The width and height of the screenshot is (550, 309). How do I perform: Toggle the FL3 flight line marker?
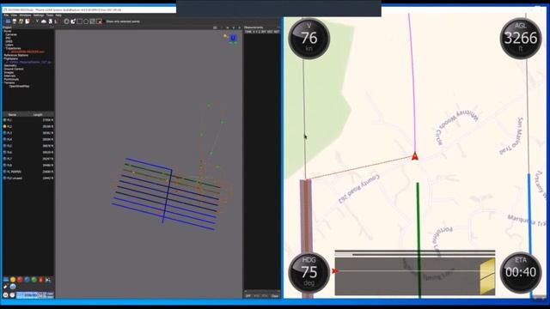click(4, 133)
